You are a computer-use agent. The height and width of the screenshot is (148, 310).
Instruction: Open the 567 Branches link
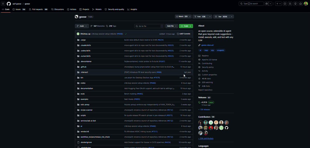click(98, 26)
